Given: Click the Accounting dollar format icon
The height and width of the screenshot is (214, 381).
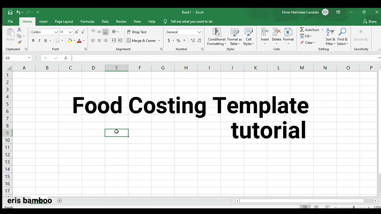Looking at the screenshot, I should [x=169, y=40].
